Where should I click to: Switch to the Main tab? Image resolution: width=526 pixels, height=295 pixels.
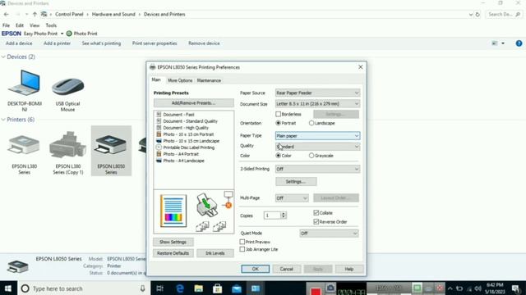[x=156, y=80]
